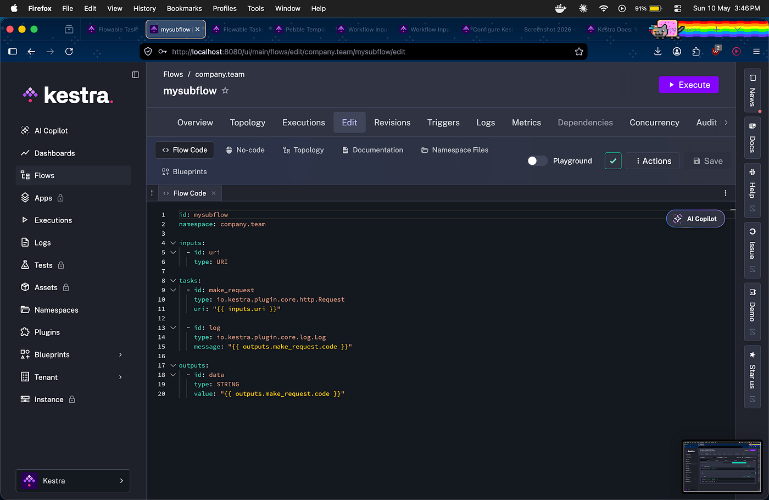Screen dimensions: 769x500
Task: Open the Demo side panel
Action: tap(752, 312)
